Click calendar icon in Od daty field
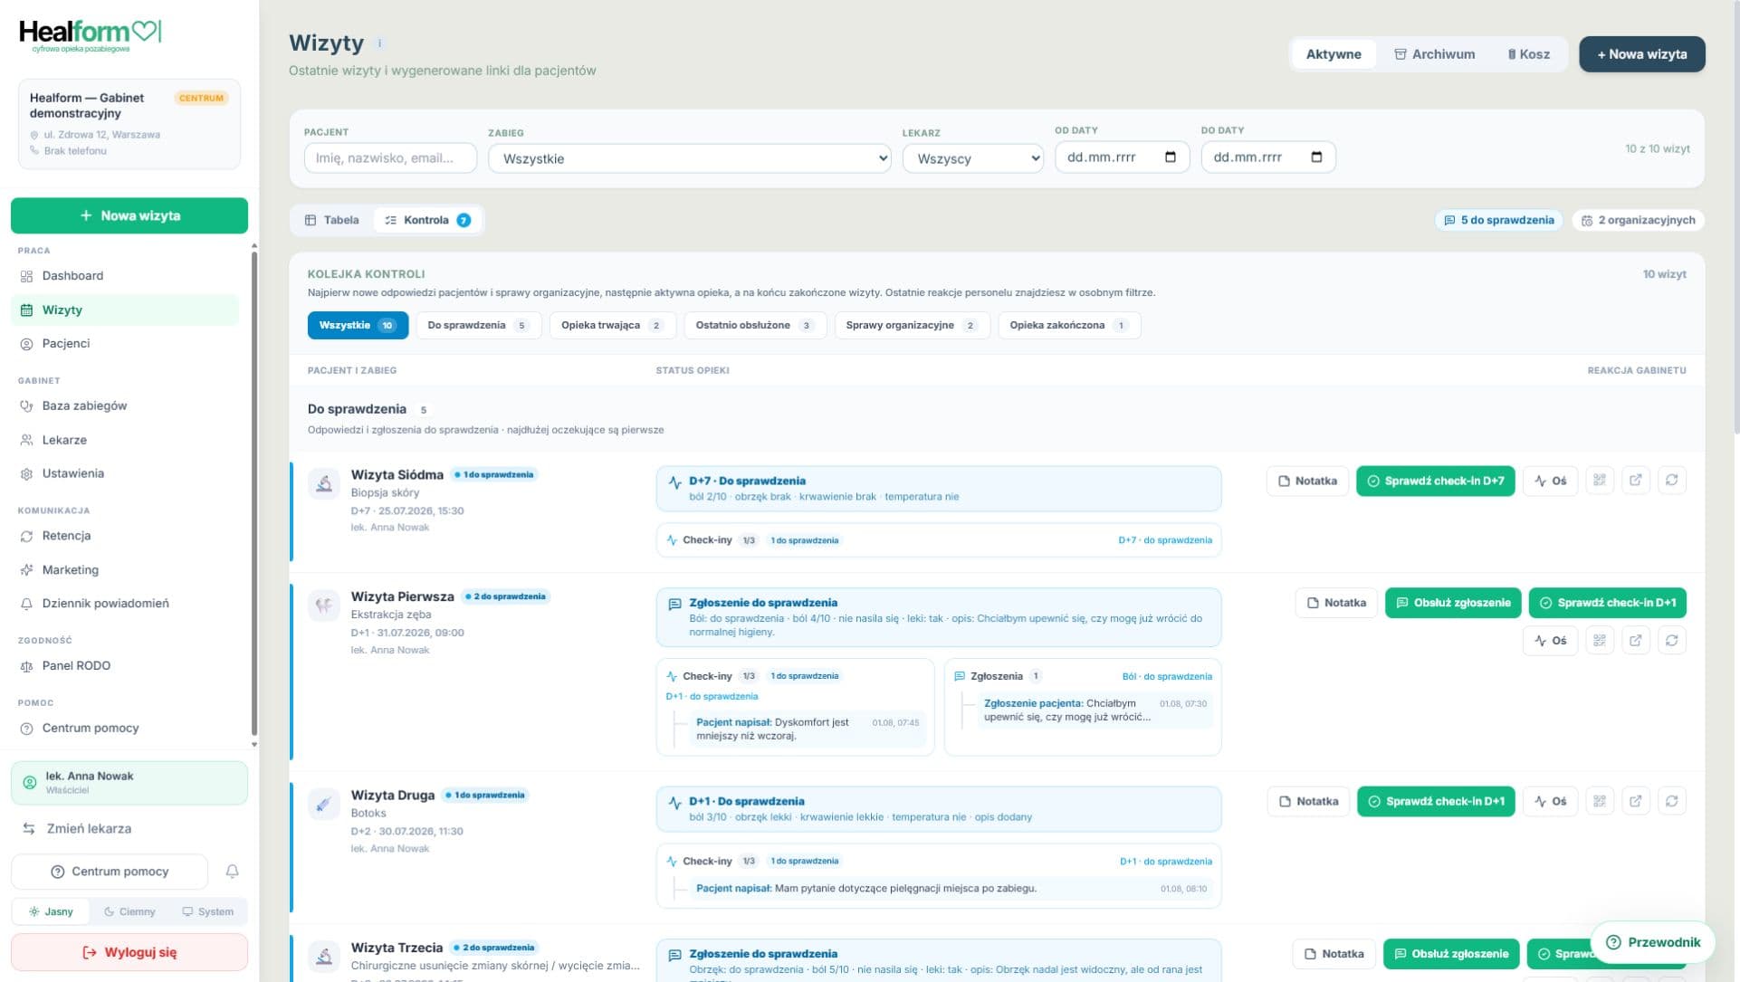This screenshot has width=1740, height=982. pos(1170,157)
